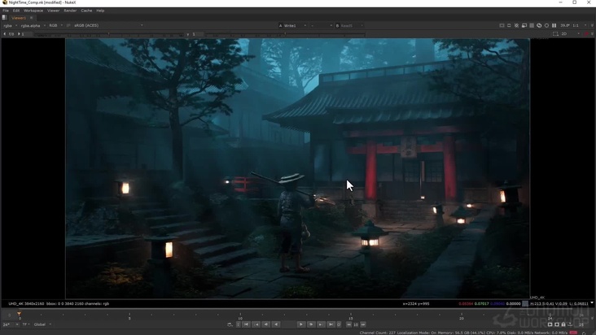Viewport: 596px width, 335px height.
Task: Click the playback mode loop icon
Action: (230, 324)
